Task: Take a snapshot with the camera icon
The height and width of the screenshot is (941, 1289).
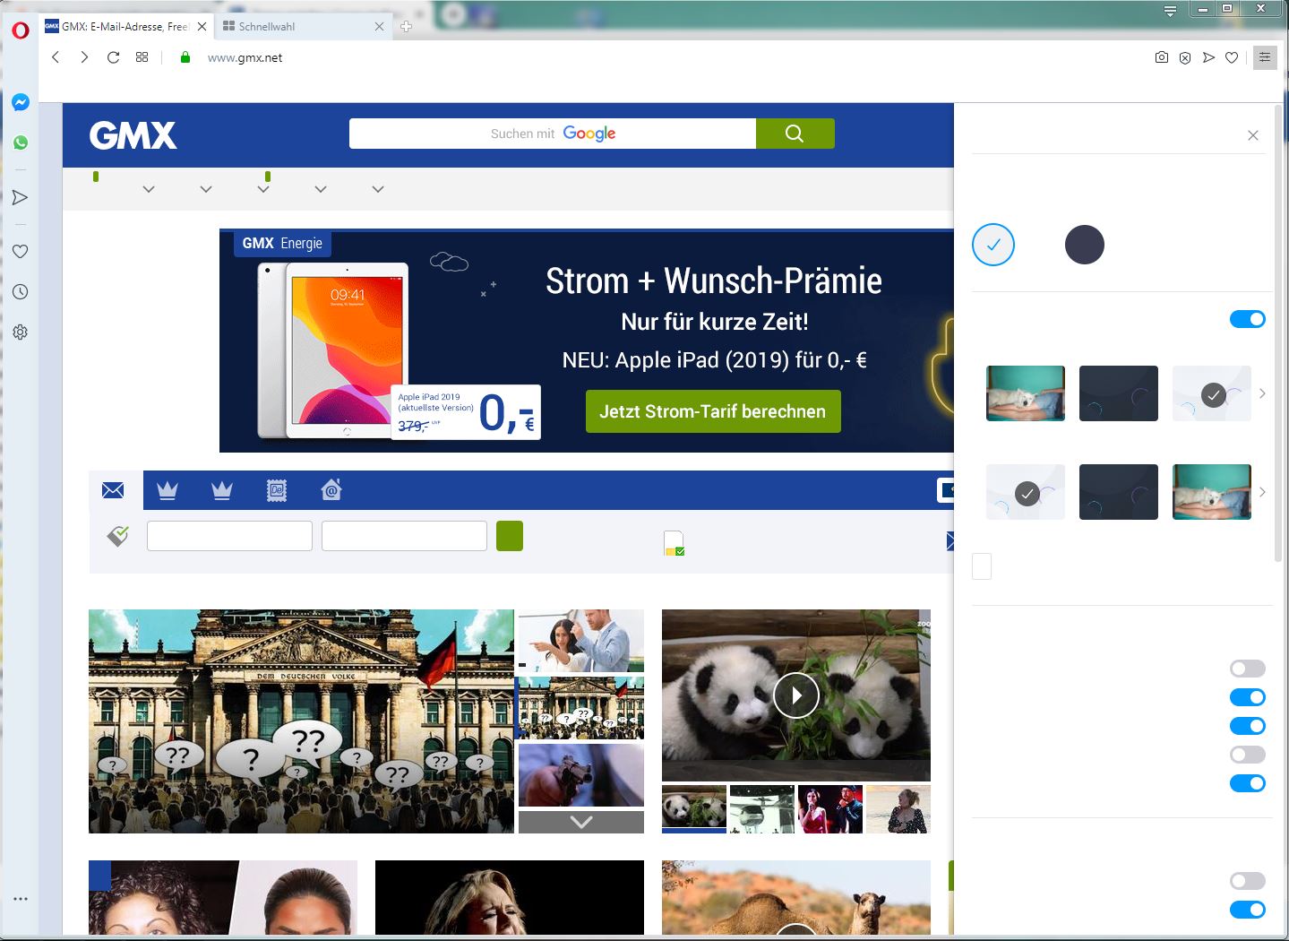Action: click(x=1162, y=57)
